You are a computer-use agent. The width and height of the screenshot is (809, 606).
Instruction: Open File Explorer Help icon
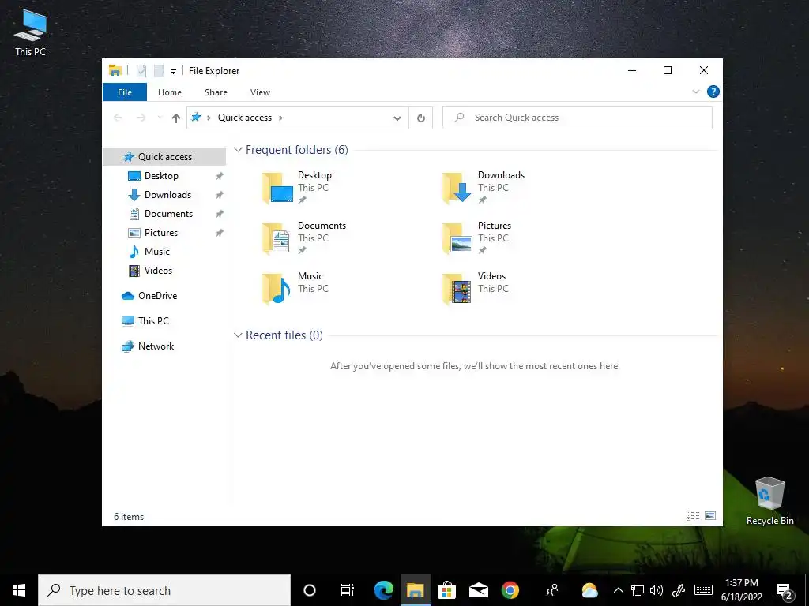coord(713,92)
